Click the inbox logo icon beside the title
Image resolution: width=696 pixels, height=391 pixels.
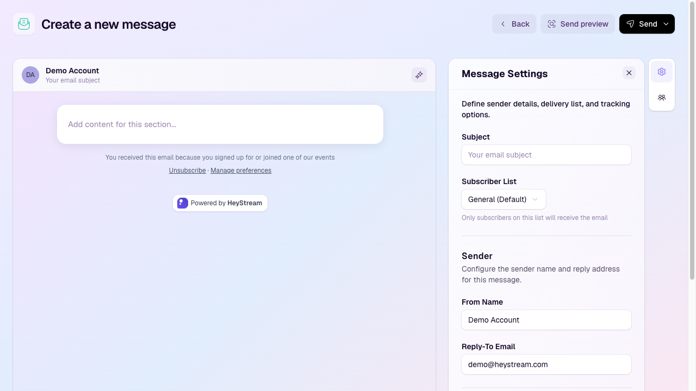24,24
